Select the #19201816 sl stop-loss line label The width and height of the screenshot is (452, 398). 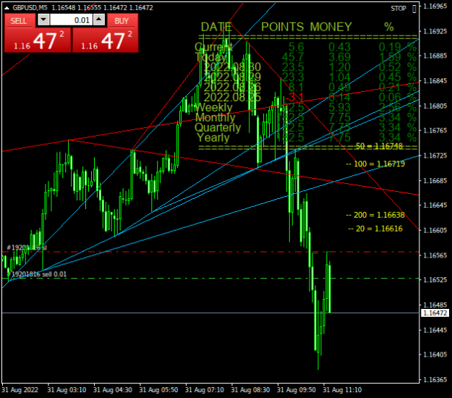point(27,247)
